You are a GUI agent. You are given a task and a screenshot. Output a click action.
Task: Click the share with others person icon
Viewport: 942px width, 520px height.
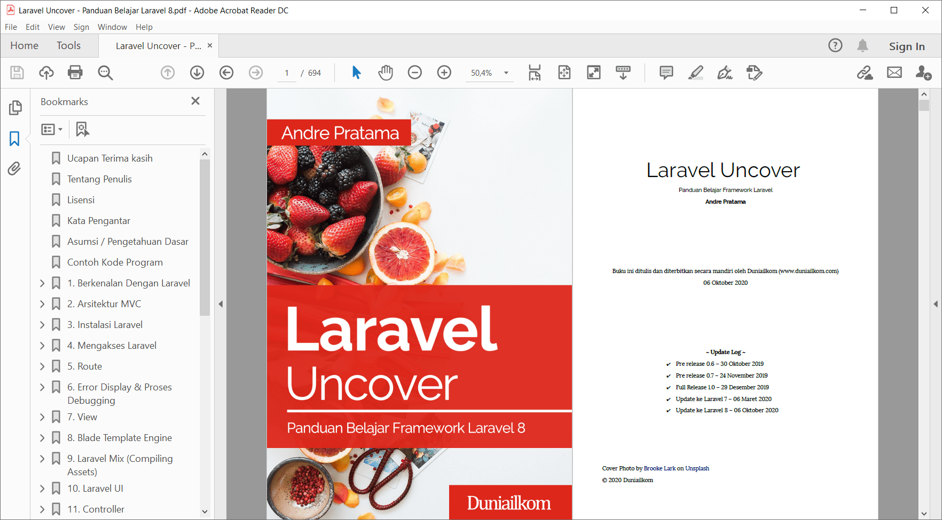[x=923, y=73]
